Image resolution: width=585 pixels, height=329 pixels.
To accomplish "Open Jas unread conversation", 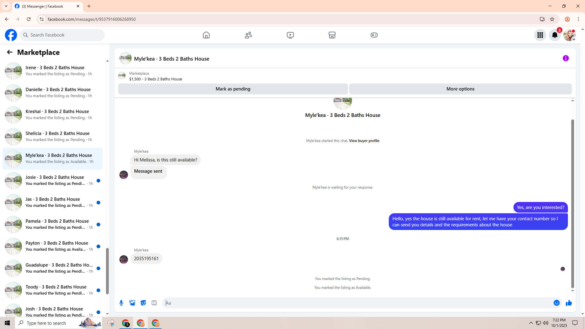I will coord(52,202).
